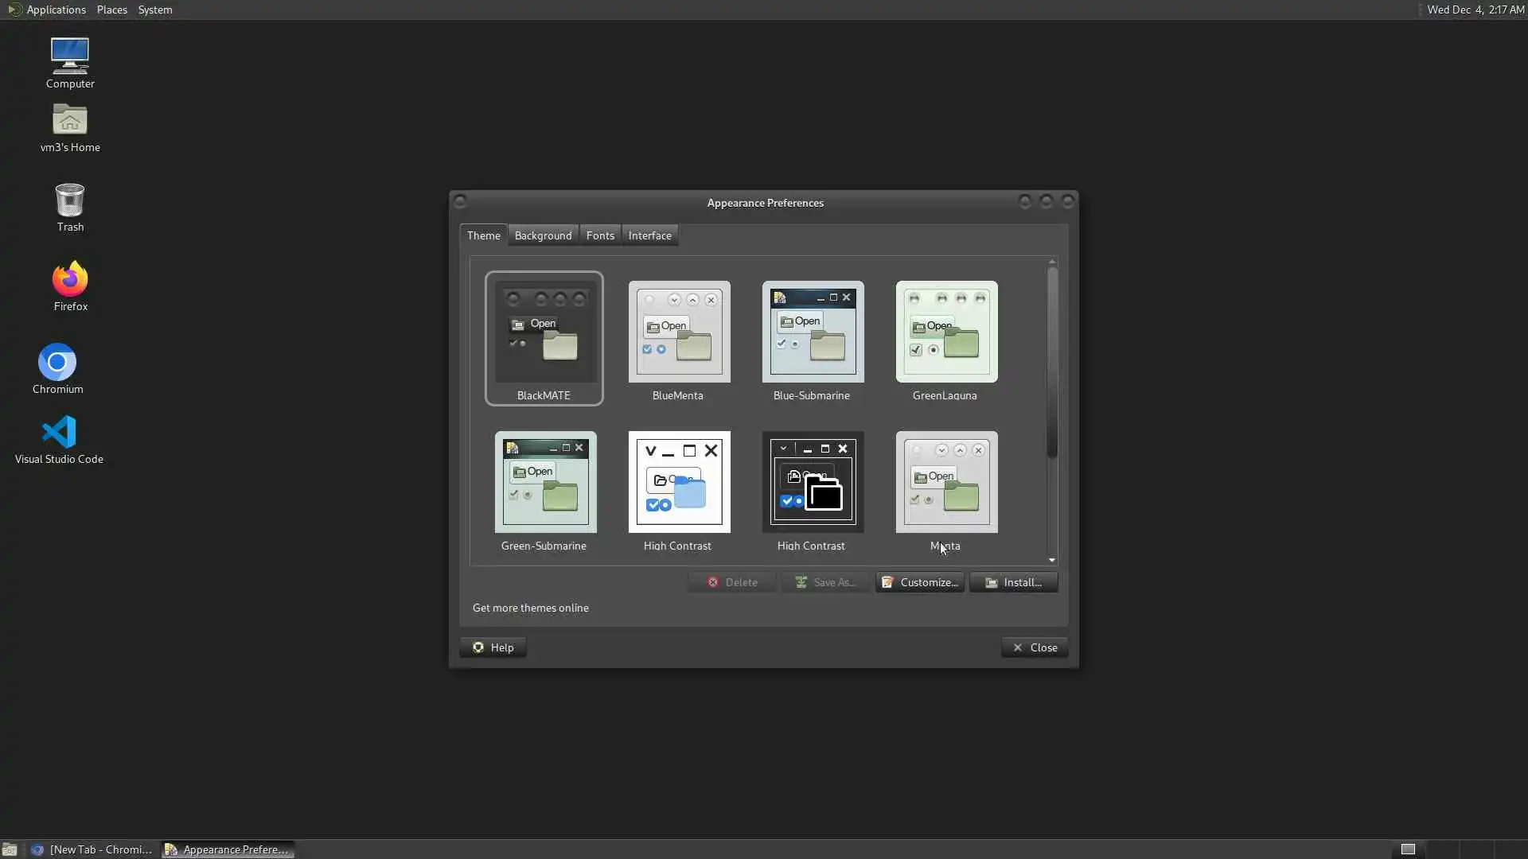
Task: Switch to the Background tab
Action: coord(543,235)
